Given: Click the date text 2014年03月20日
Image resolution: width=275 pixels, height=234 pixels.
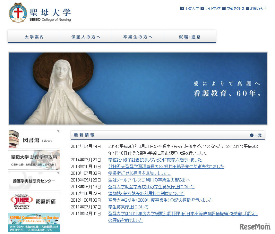Looking at the screenshot, I should pyautogui.click(x=86, y=160).
